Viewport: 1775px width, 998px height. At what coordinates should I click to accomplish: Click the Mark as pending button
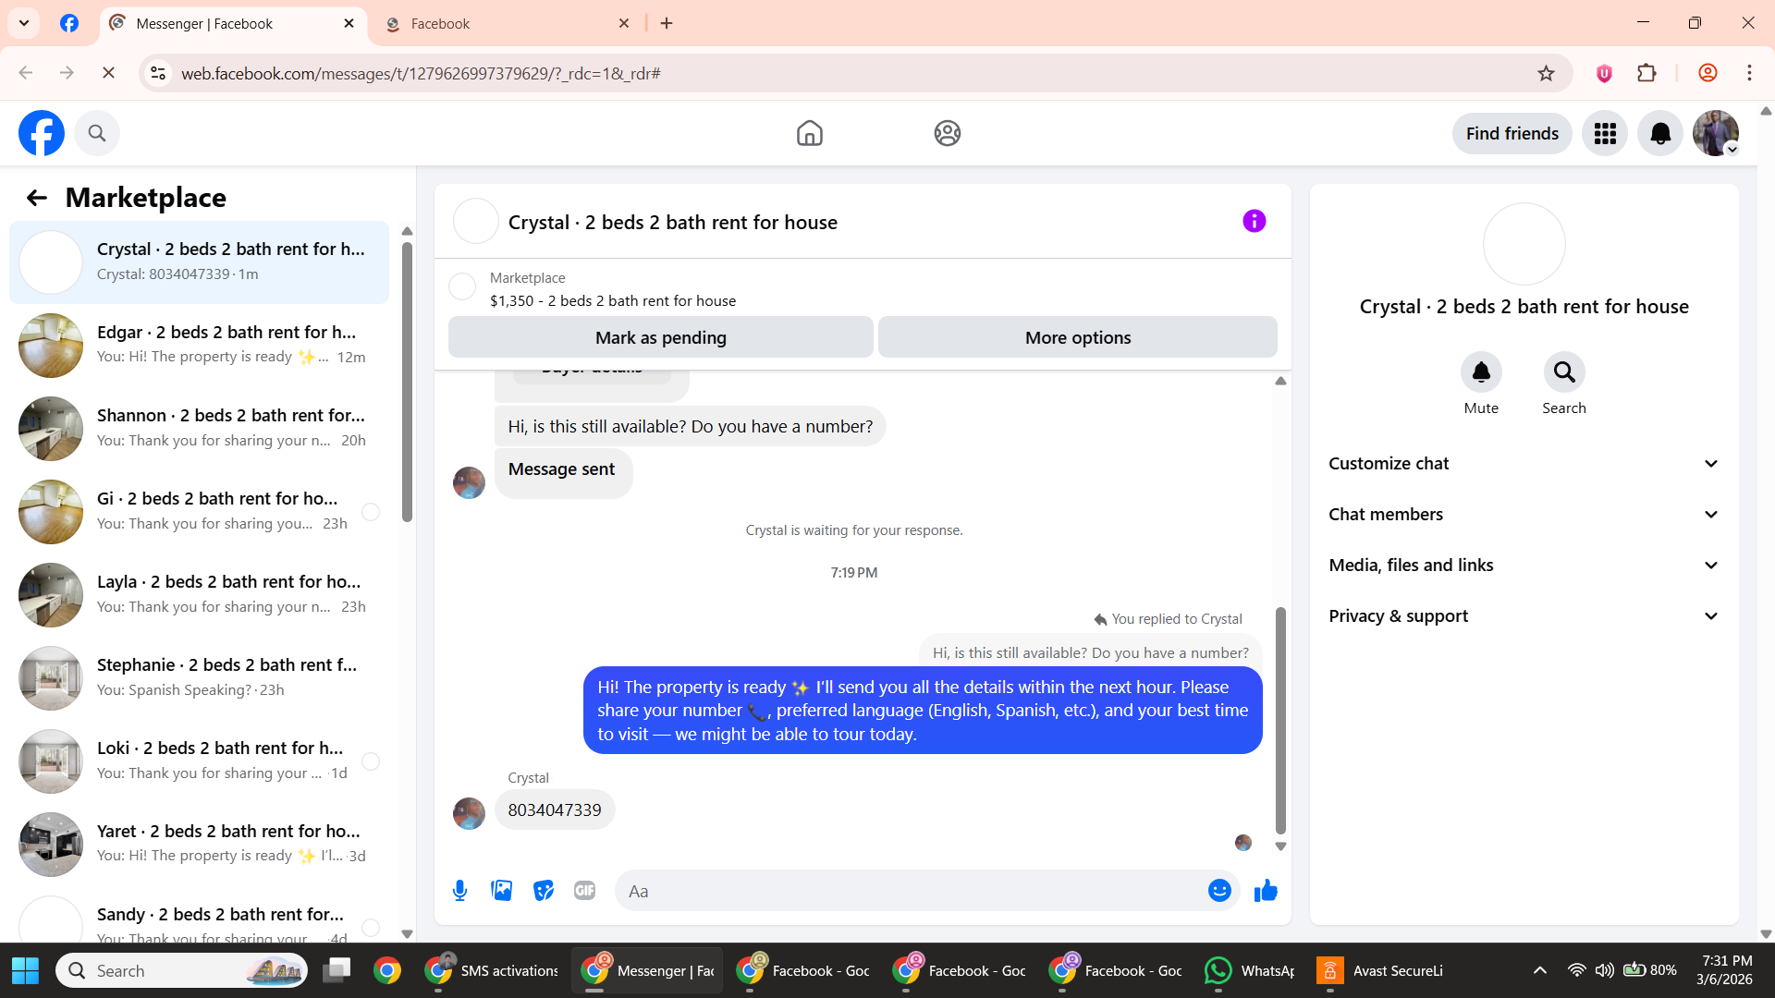[660, 338]
